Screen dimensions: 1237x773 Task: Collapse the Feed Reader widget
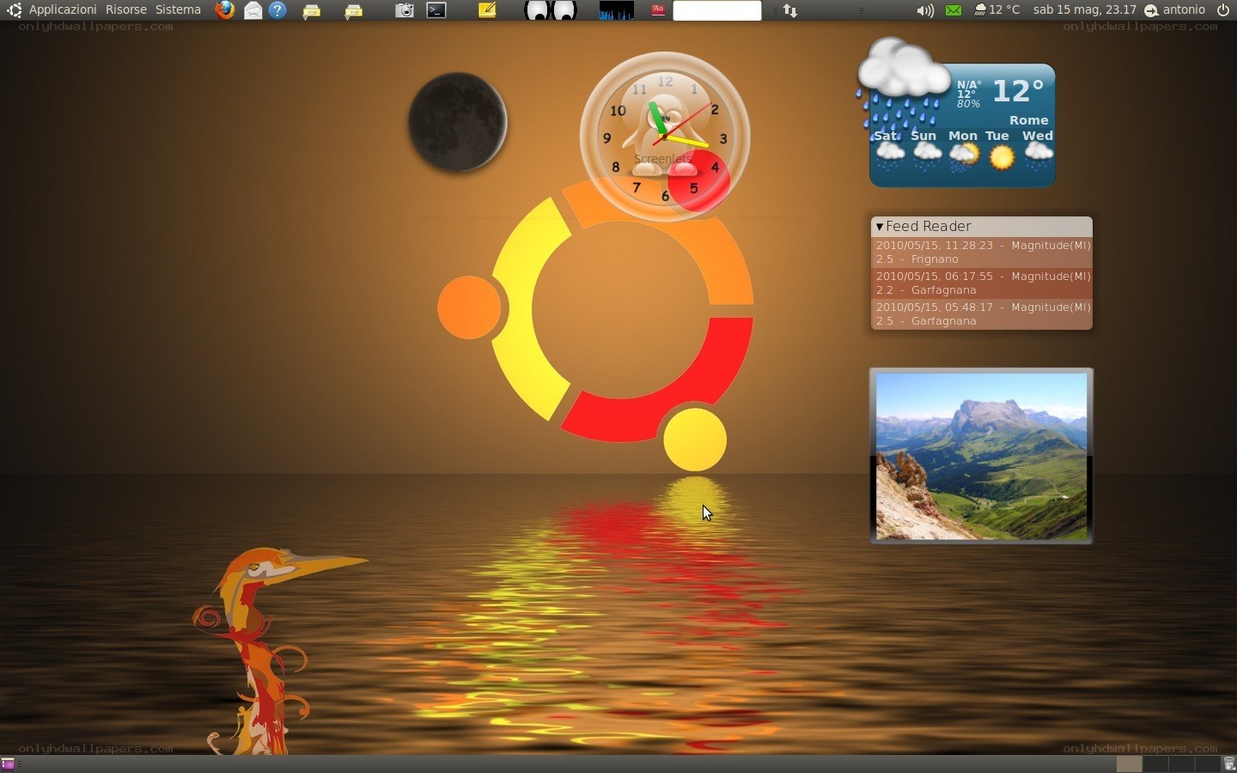click(880, 227)
